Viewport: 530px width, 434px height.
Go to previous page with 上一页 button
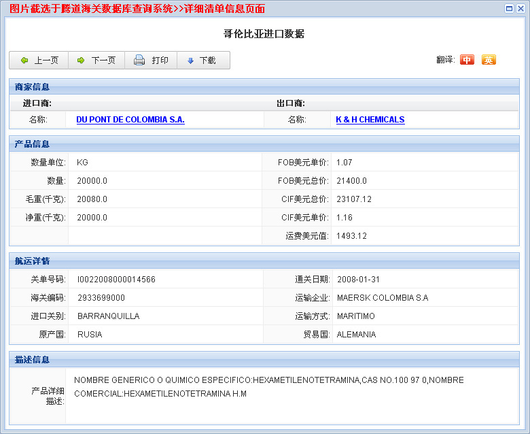[39, 61]
